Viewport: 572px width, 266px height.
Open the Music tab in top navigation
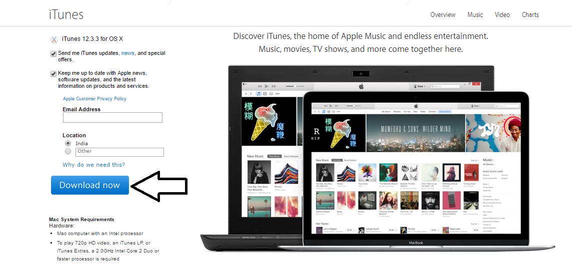pos(475,15)
